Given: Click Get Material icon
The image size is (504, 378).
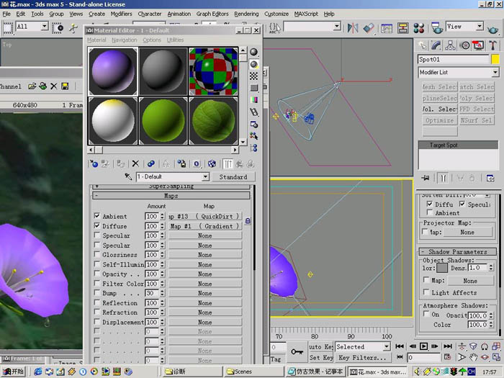Looking at the screenshot, I should coord(94,164).
